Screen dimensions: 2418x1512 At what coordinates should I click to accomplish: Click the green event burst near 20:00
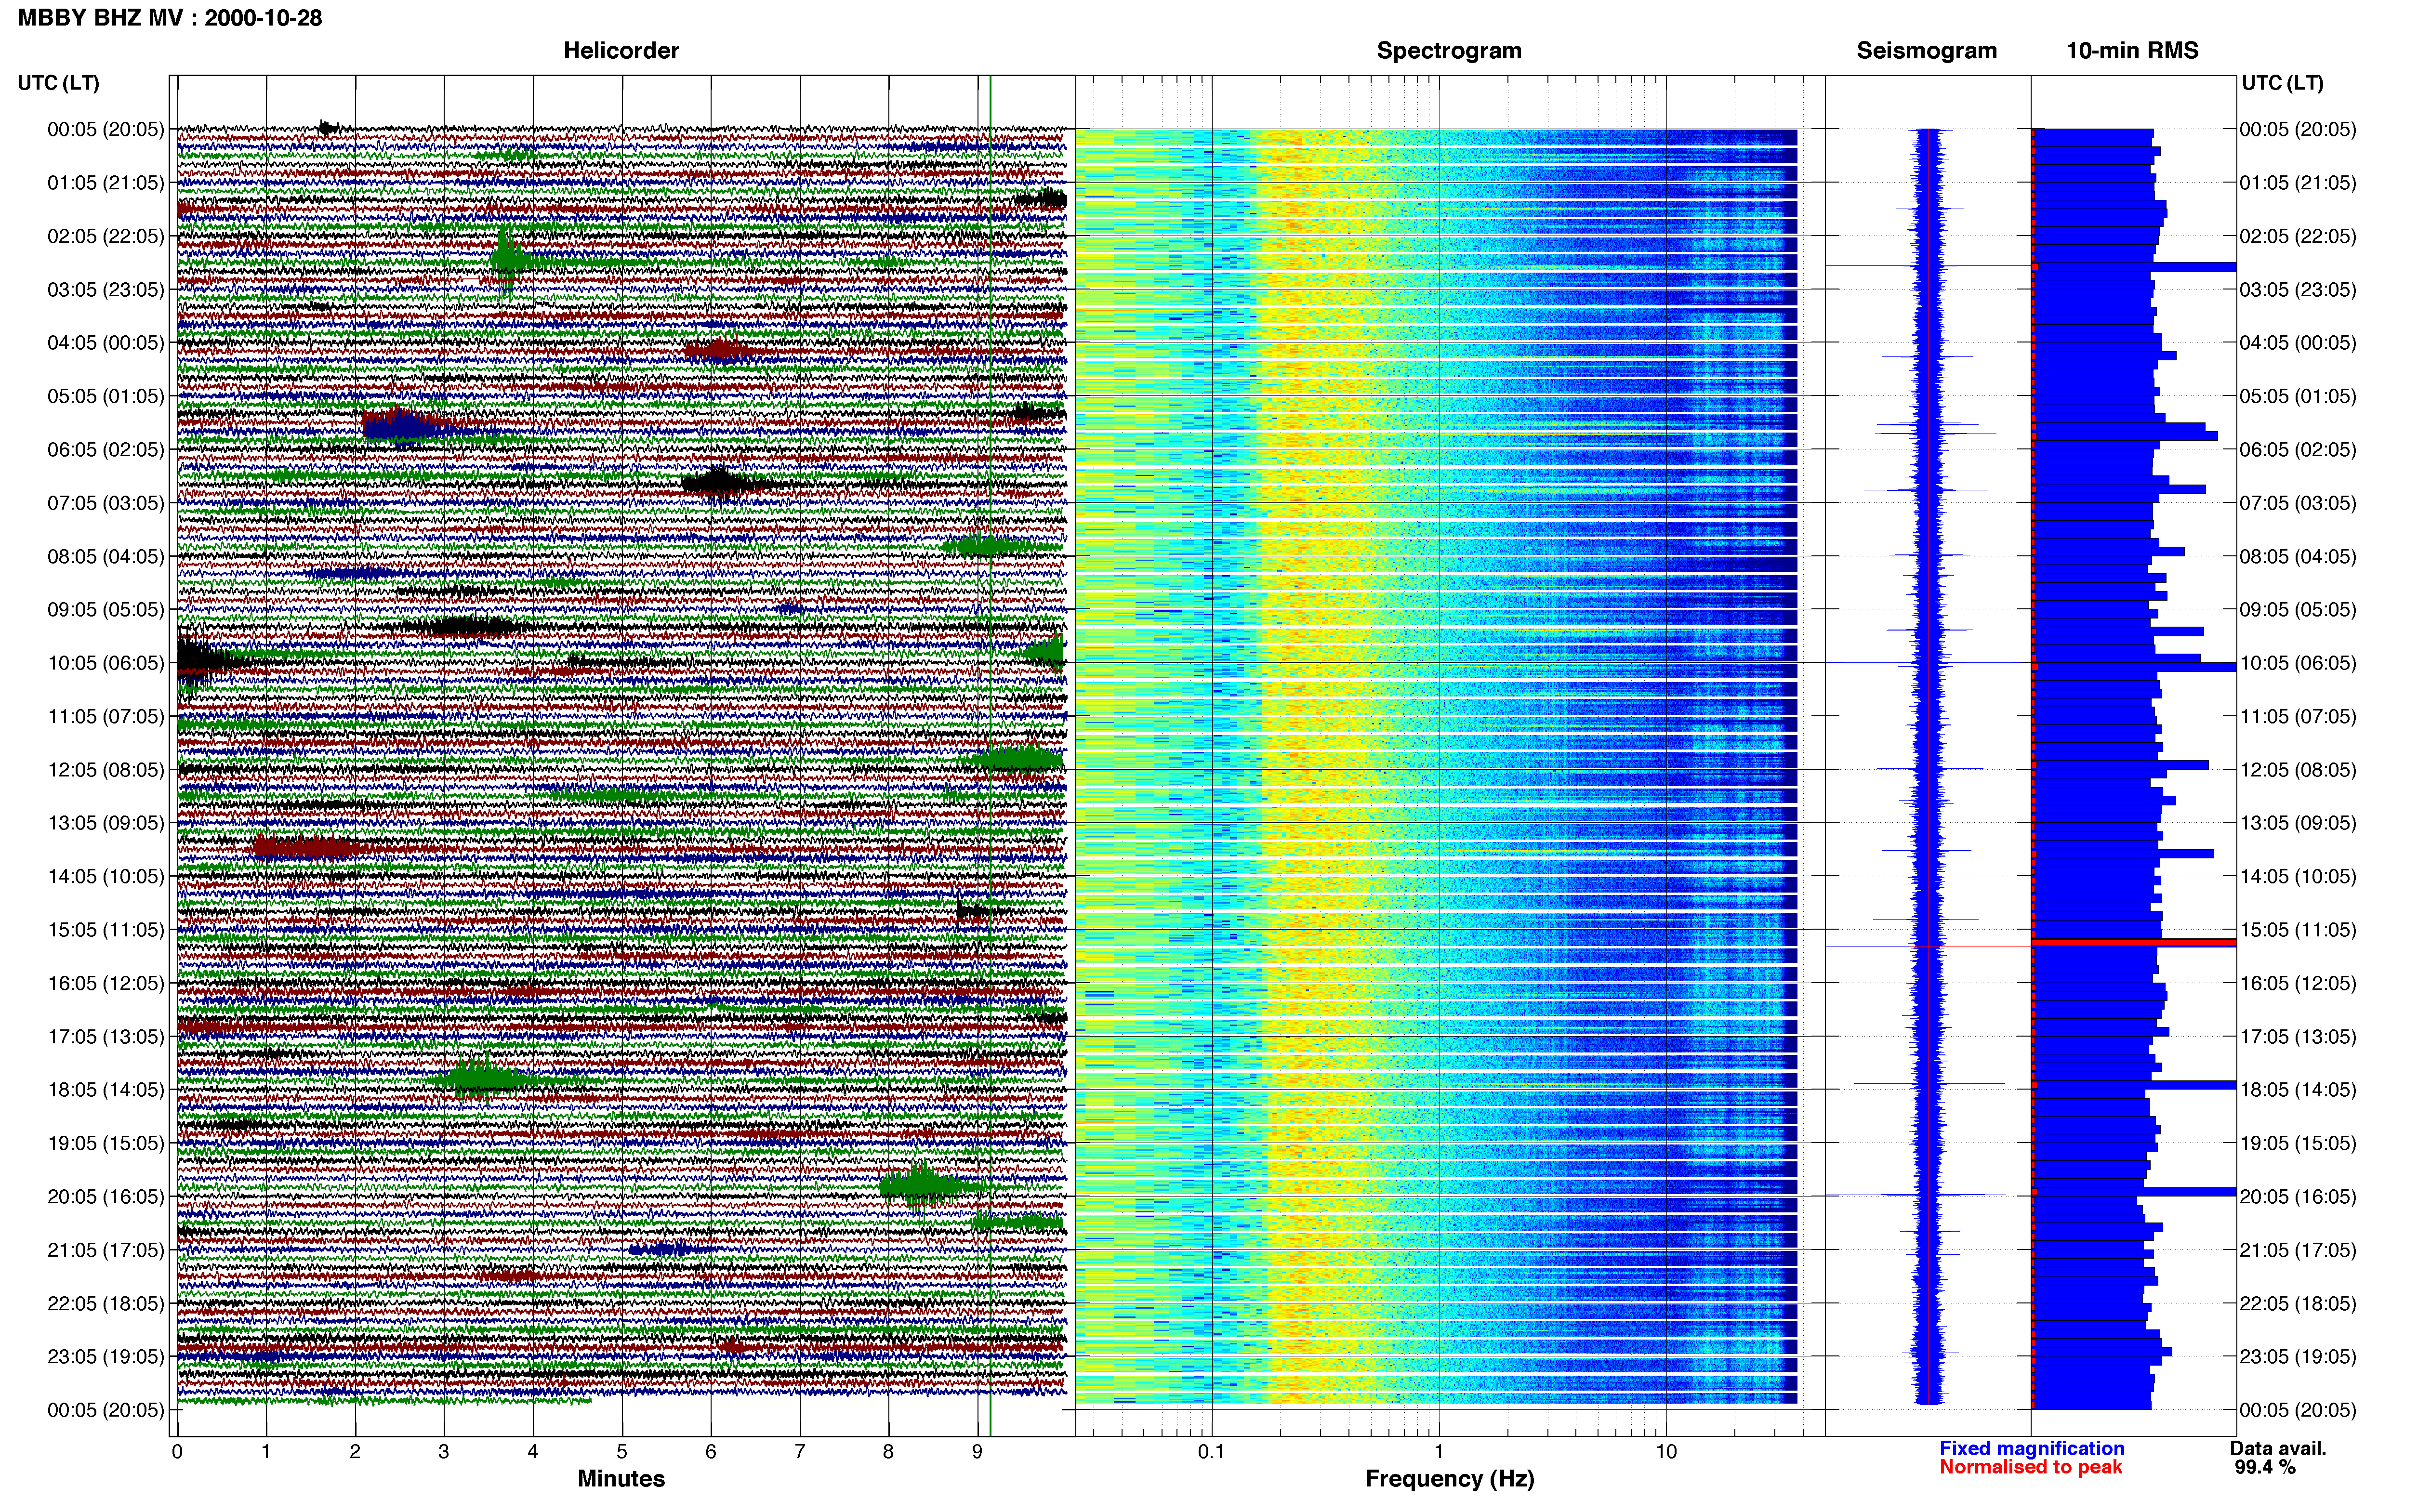tap(920, 1186)
